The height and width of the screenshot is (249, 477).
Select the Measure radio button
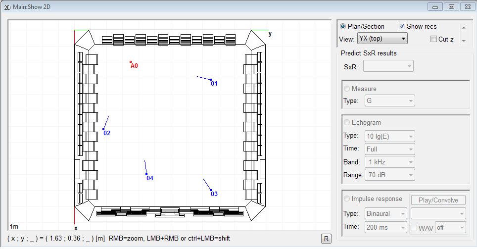(347, 89)
